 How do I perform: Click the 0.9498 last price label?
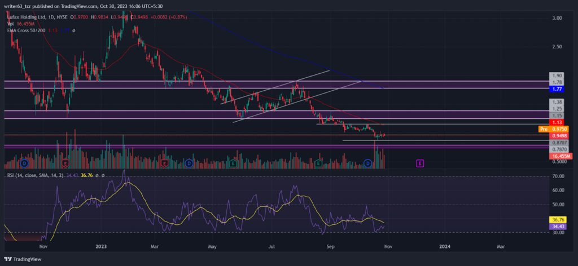pos(559,136)
